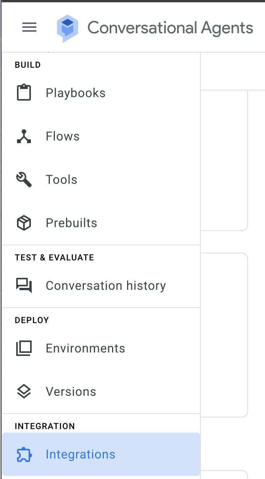
Task: Click the Environments stacked squares icon
Action: point(24,348)
